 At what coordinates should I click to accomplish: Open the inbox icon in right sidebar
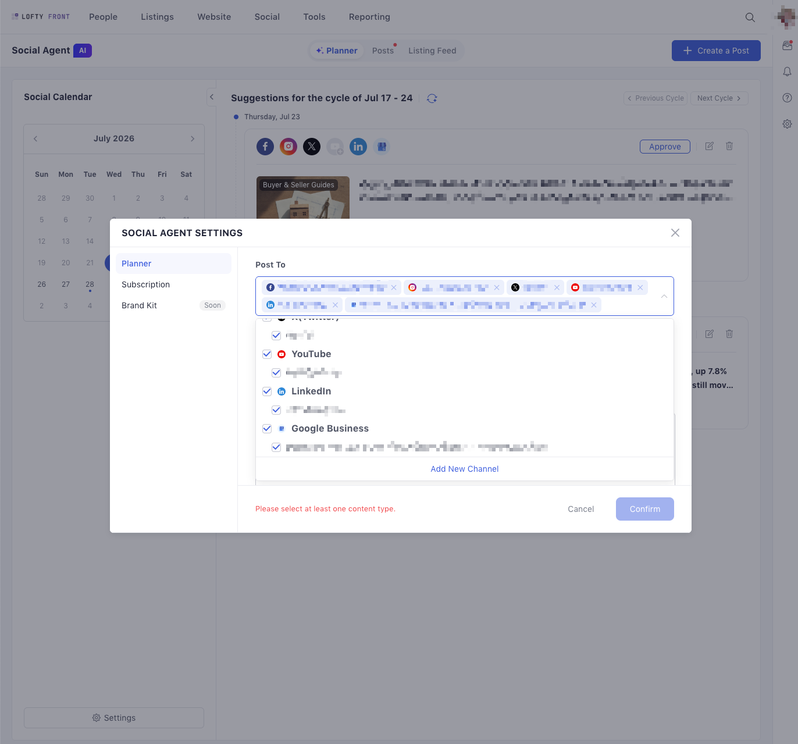click(x=787, y=45)
